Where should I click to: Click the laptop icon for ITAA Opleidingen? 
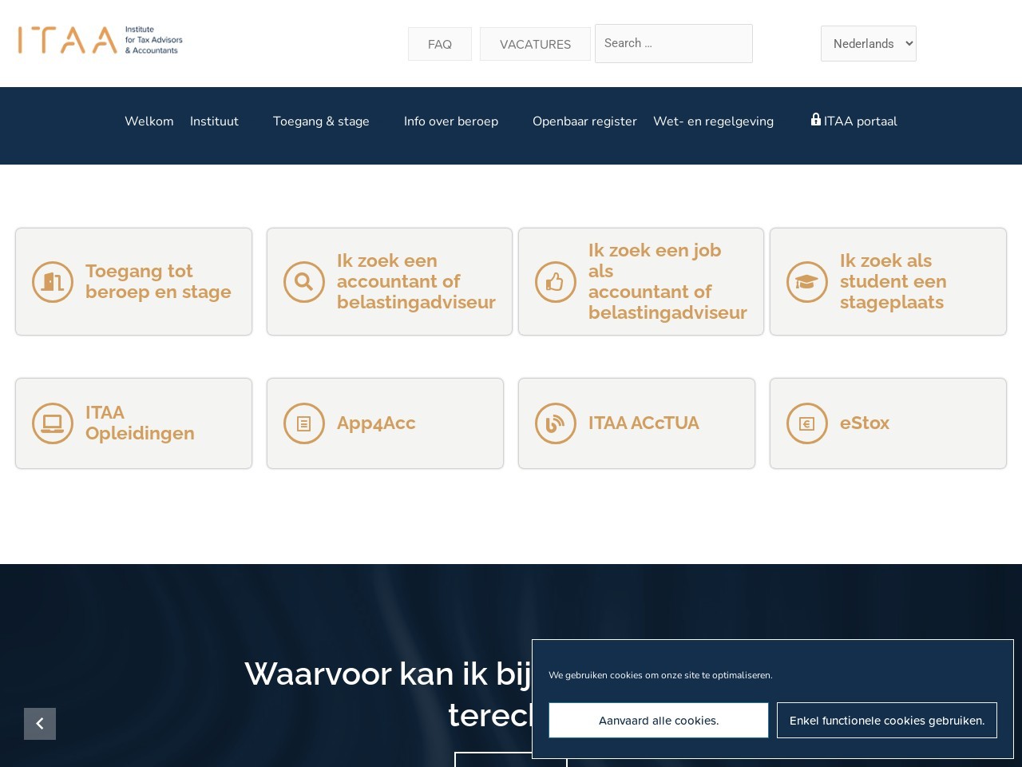(53, 423)
